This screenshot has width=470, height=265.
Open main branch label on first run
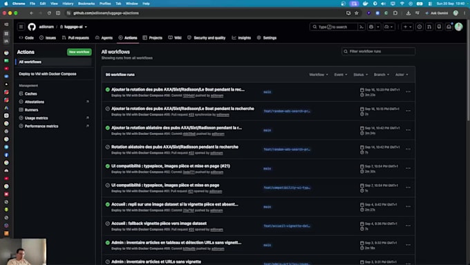click(267, 92)
